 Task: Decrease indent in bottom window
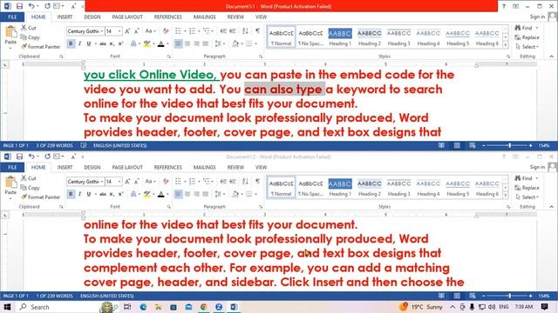point(223,182)
